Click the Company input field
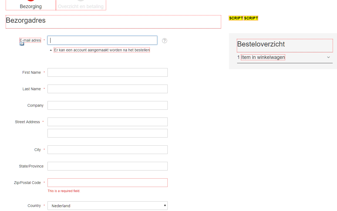 pyautogui.click(x=107, y=105)
